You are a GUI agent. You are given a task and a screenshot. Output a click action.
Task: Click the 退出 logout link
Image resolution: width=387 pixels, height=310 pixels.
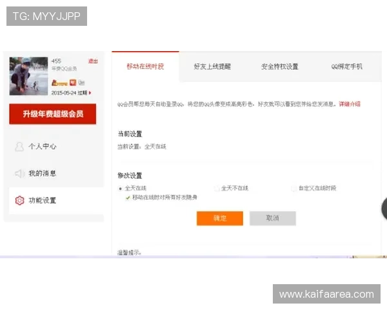pyautogui.click(x=93, y=61)
